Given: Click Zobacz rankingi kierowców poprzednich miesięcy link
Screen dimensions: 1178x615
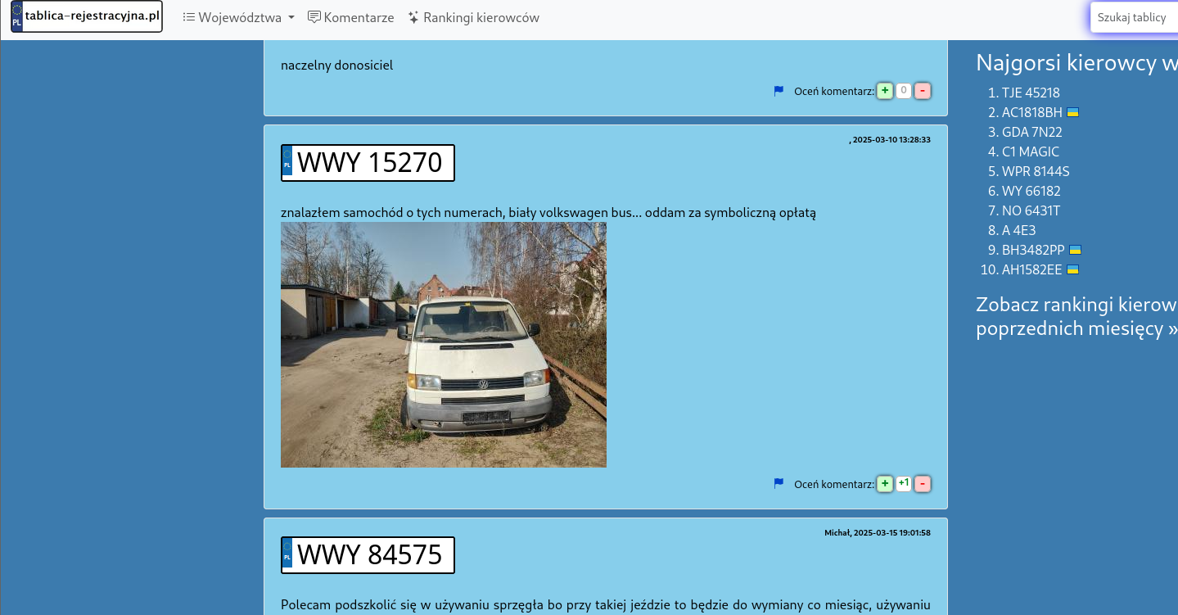Looking at the screenshot, I should (x=1076, y=317).
